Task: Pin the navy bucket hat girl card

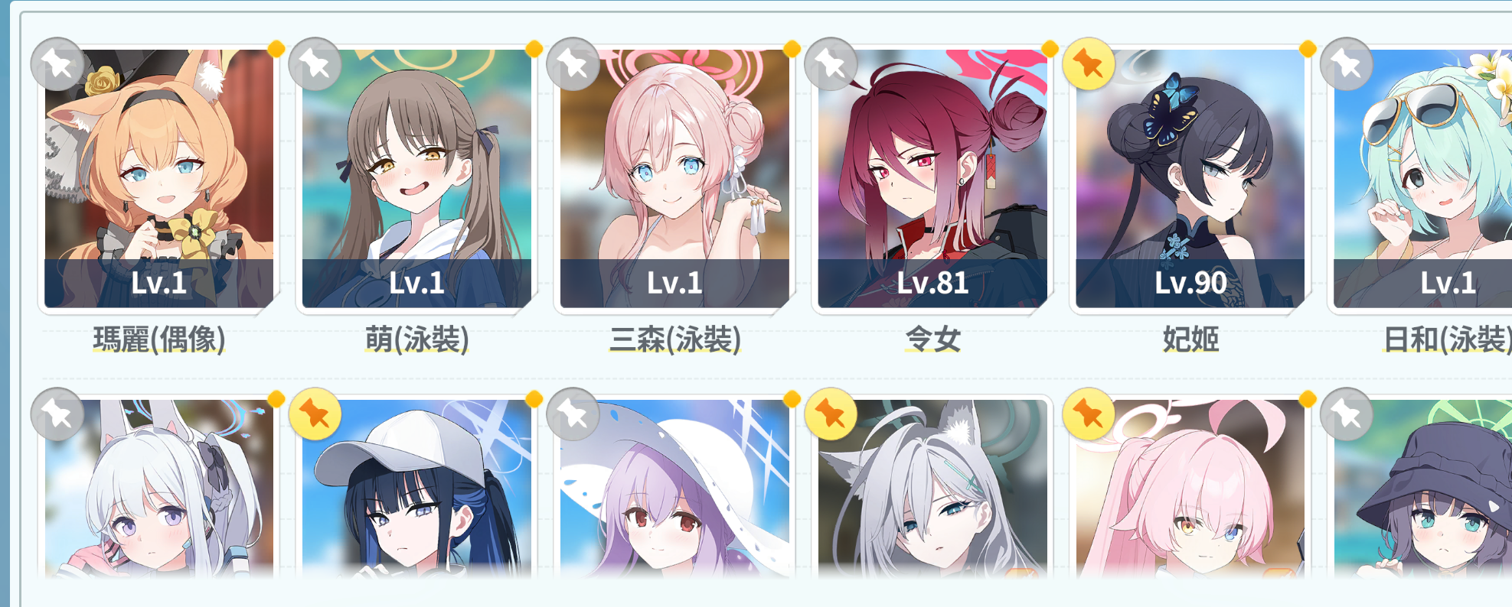Action: pyautogui.click(x=1347, y=414)
